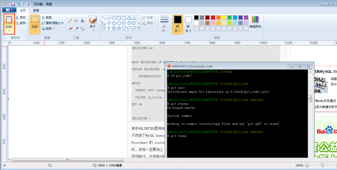Screen dimensions: 337x170
Task: Select the Magnifier tool
Action: (82, 29)
